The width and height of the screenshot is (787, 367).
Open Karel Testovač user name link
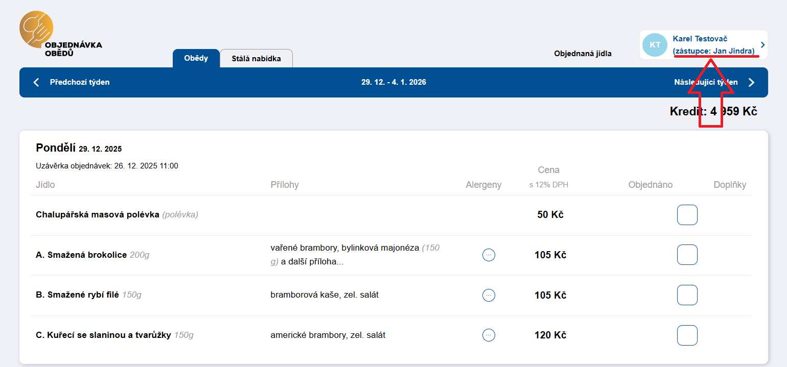coord(700,39)
